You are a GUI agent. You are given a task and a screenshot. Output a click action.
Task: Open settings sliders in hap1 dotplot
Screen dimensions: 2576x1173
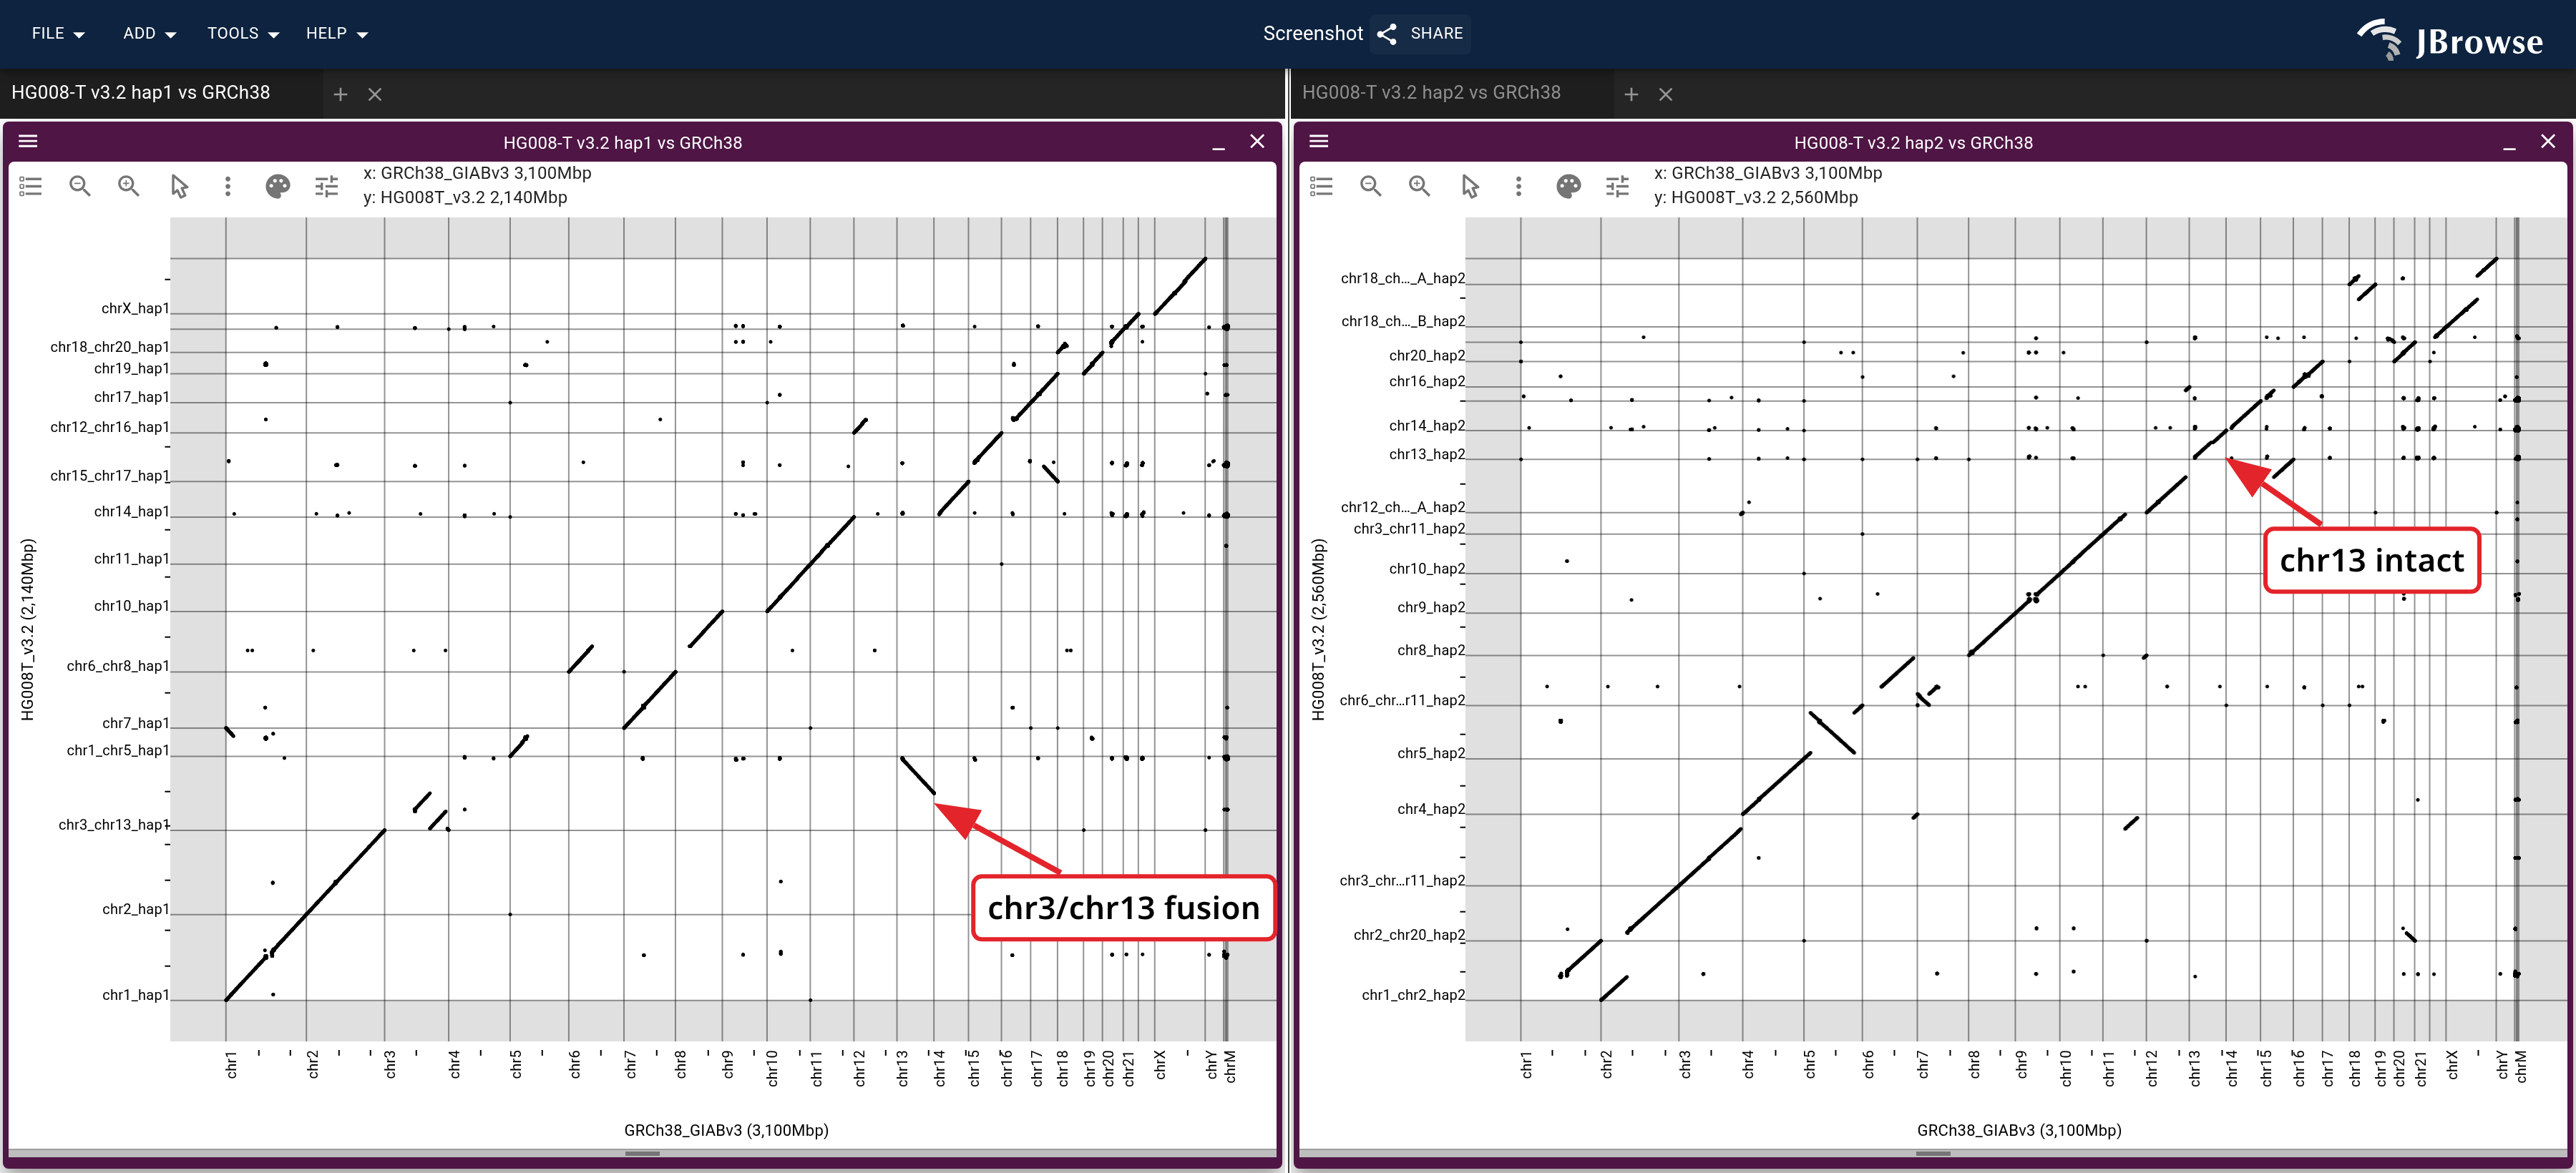[x=327, y=186]
